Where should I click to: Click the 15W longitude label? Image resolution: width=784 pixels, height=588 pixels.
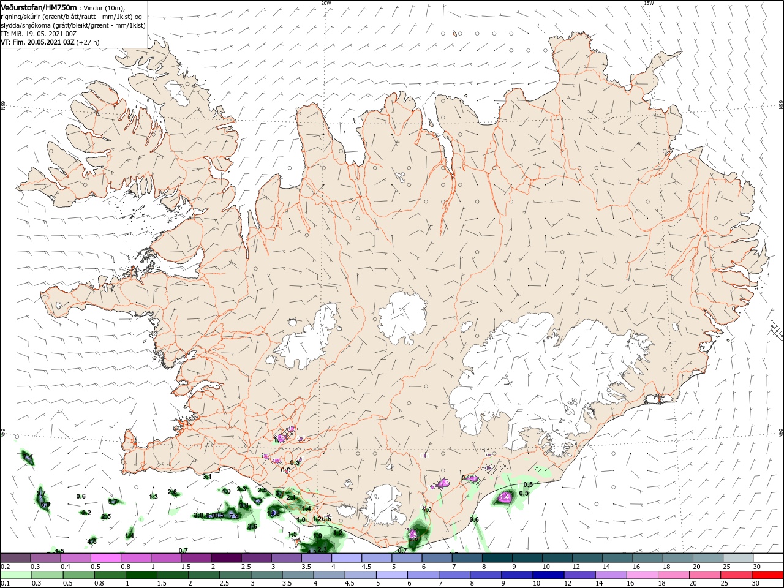click(x=649, y=3)
